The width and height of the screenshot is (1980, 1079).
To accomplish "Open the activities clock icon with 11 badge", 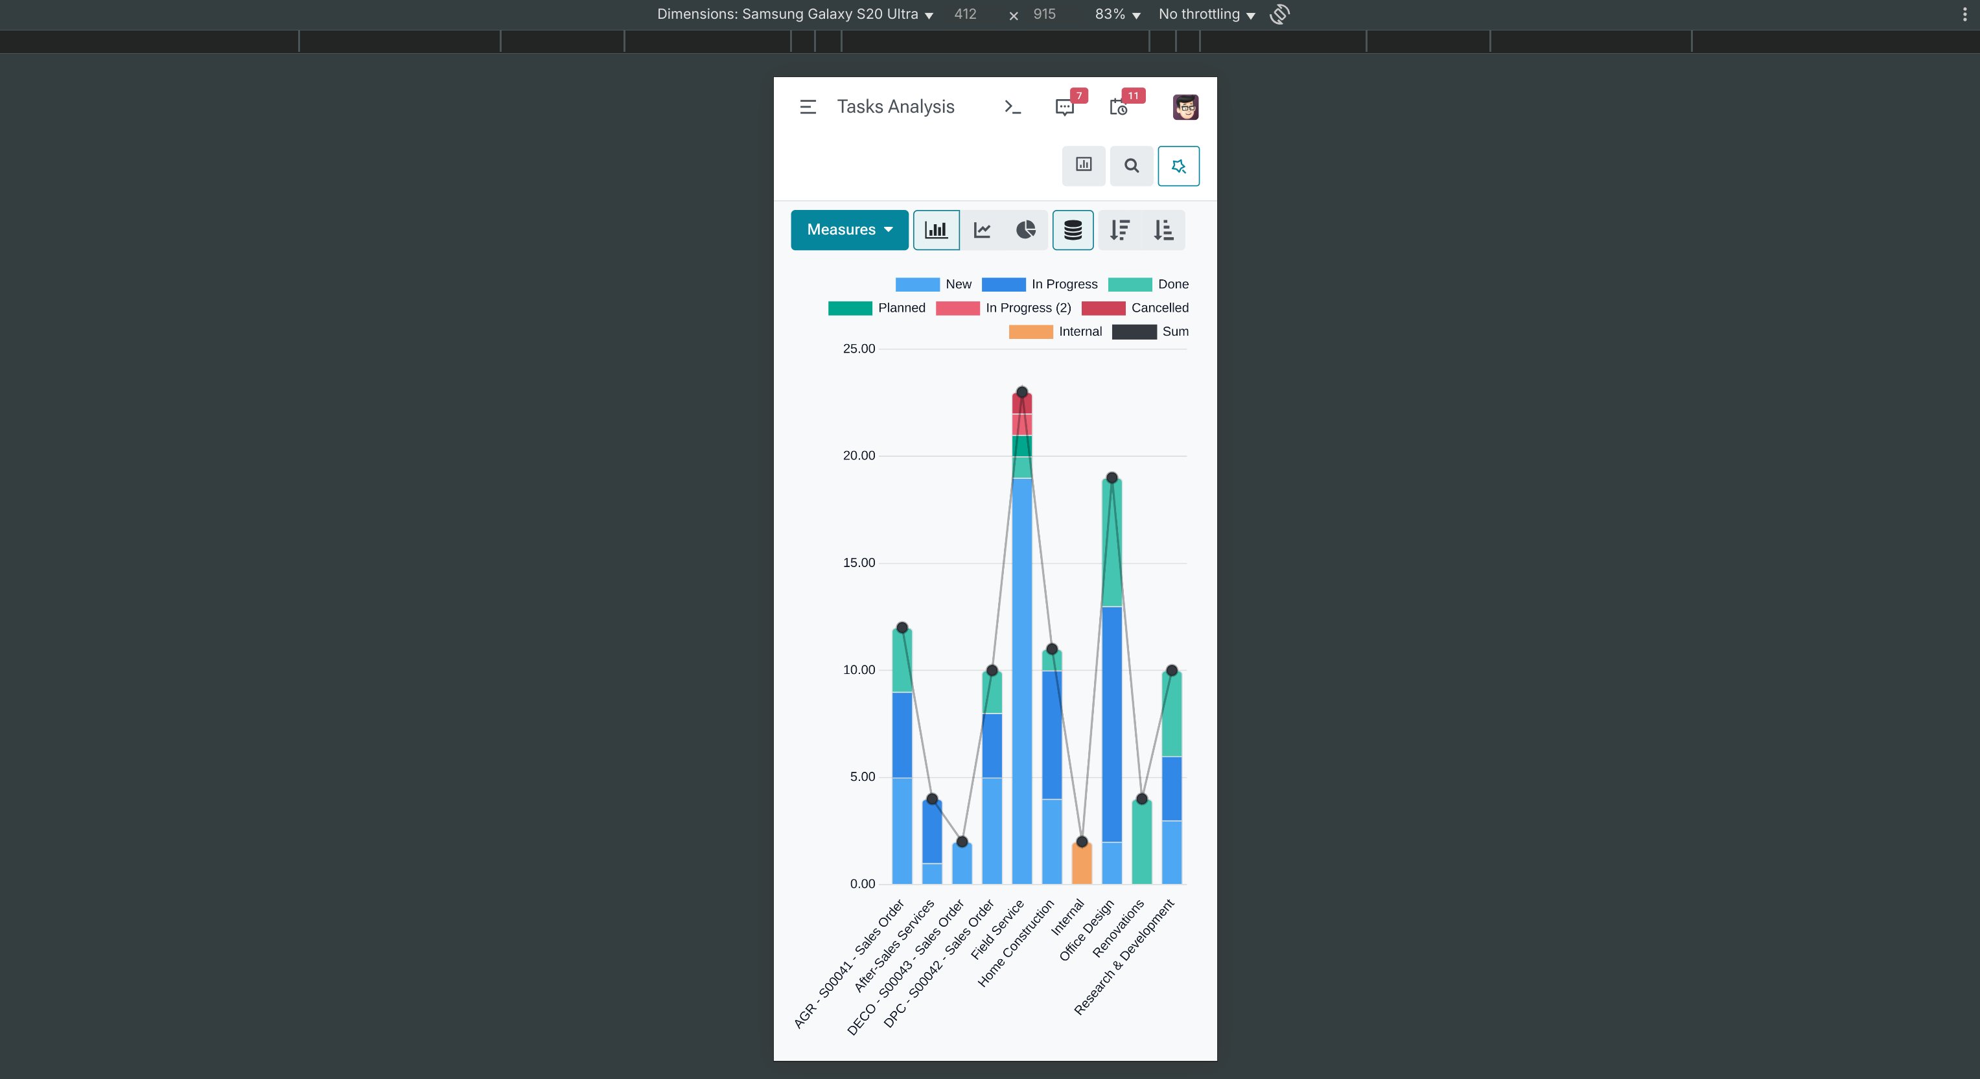I will pos(1119,107).
